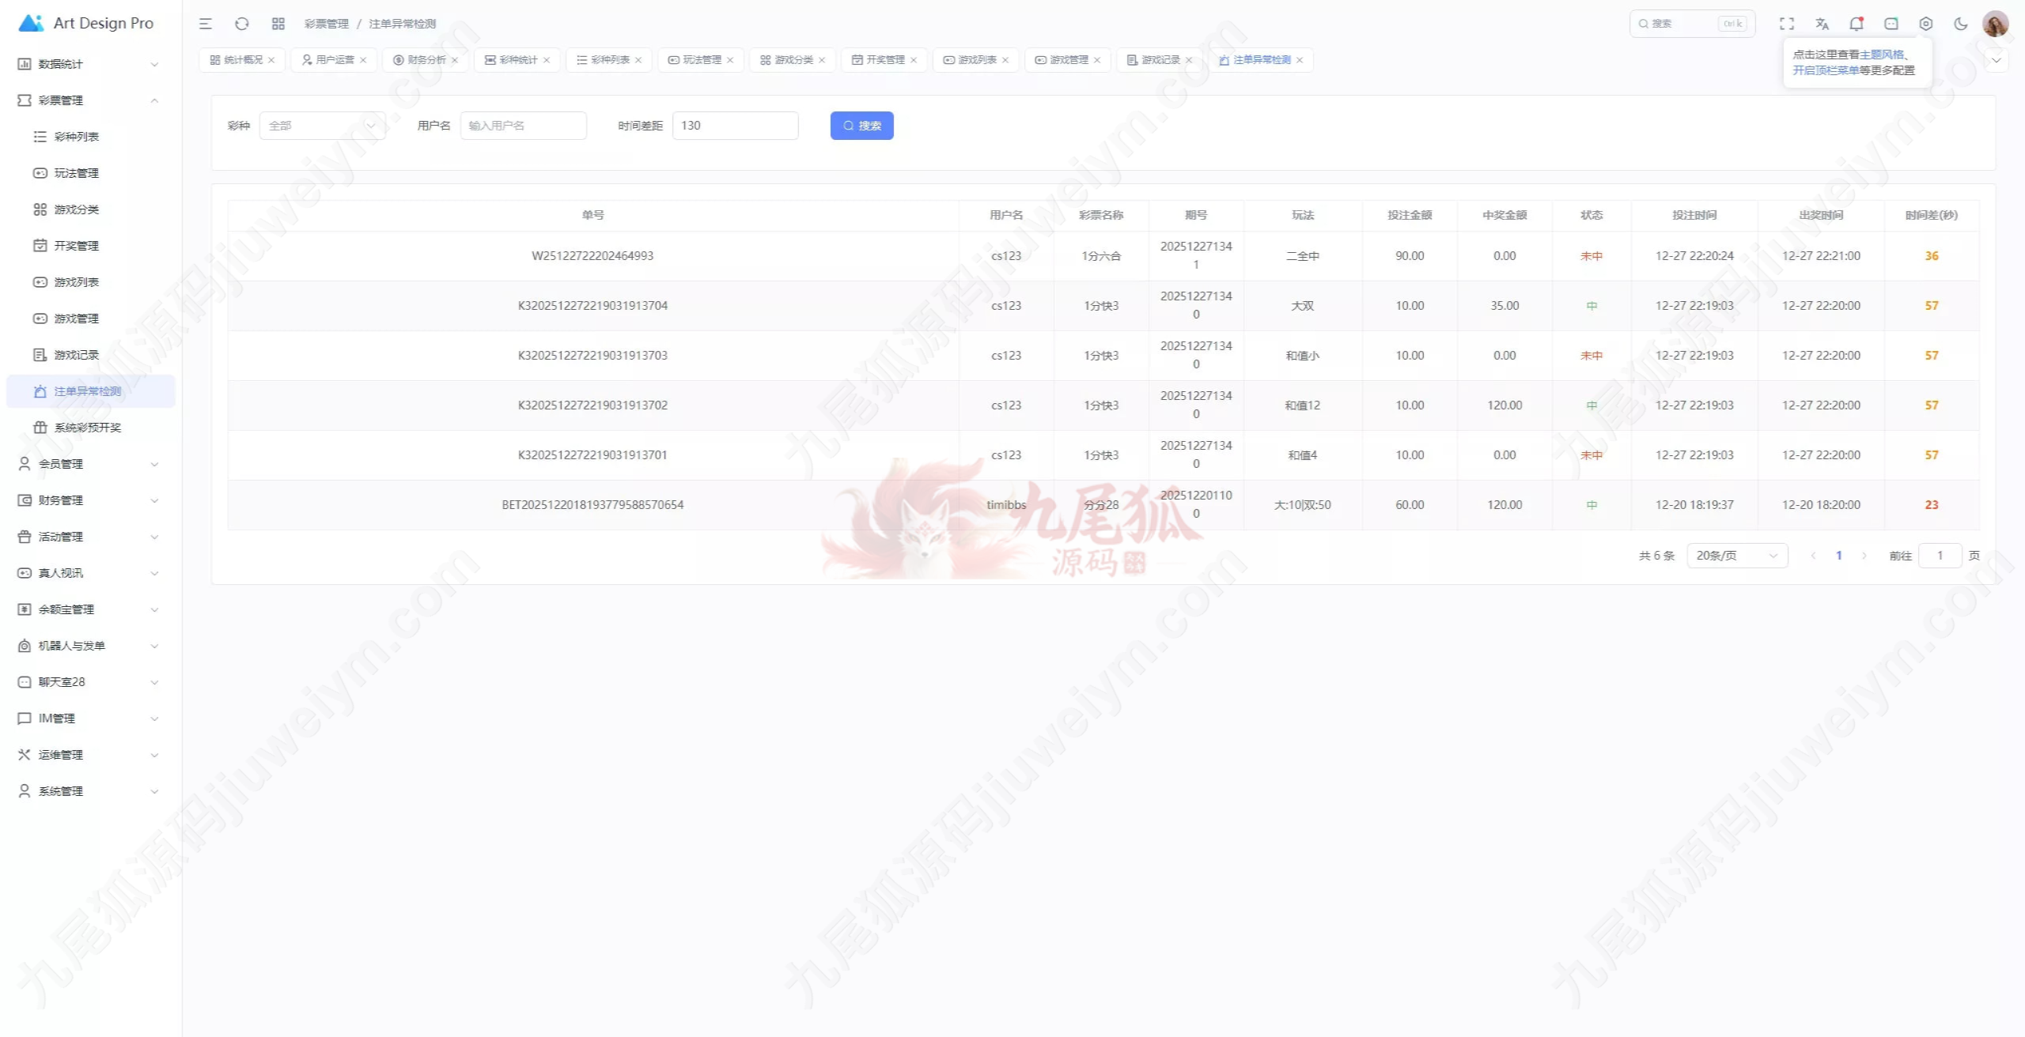Open settings gear hexagon icon
Screen dimensions: 2025x1037
[1926, 24]
